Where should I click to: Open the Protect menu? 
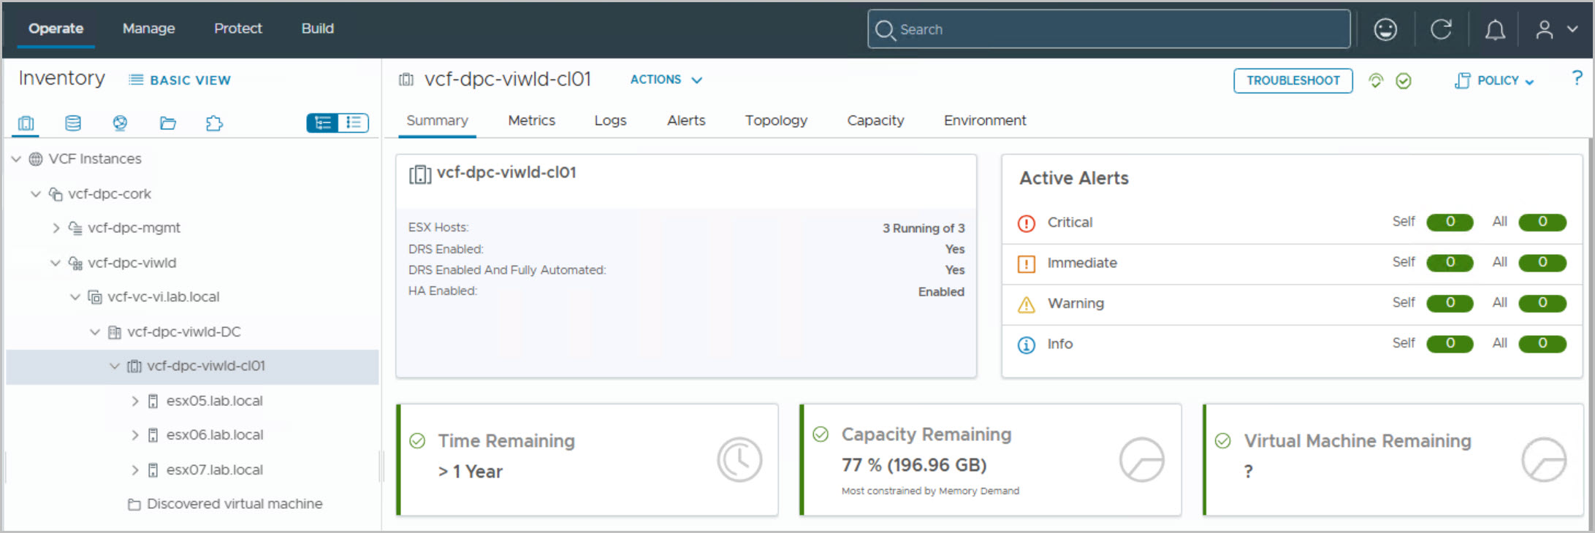(237, 28)
